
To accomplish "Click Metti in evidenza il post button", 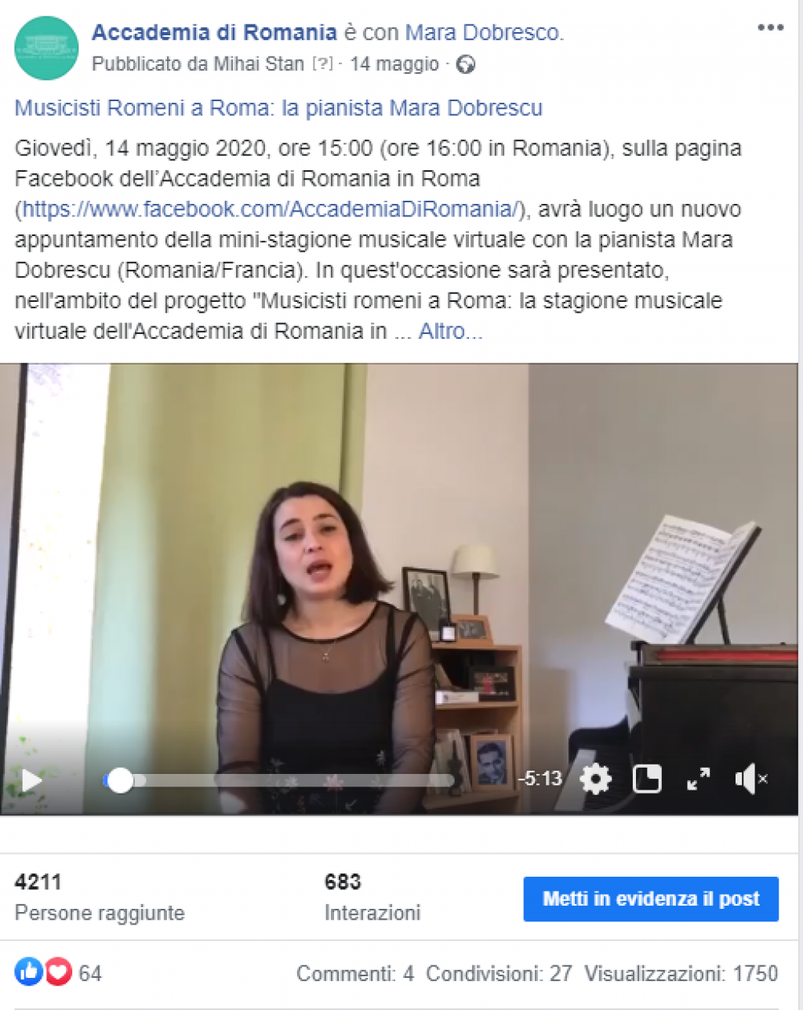I will click(x=651, y=899).
